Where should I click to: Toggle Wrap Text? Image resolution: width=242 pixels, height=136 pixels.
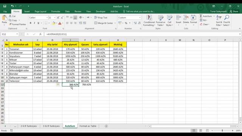click(101, 18)
